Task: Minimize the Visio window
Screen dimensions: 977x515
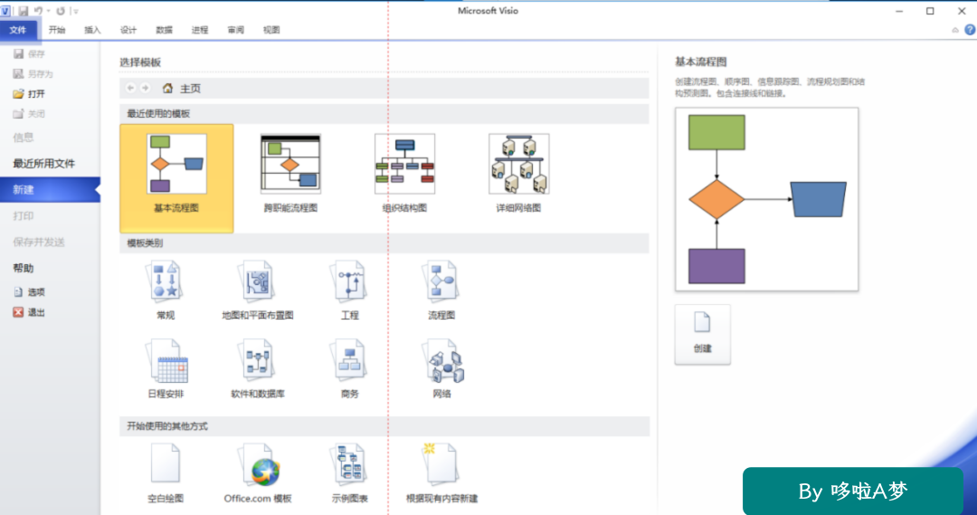Action: (899, 11)
